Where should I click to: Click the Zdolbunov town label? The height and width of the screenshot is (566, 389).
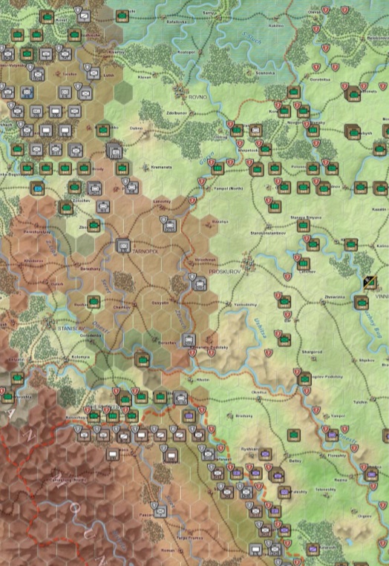pos(177,113)
